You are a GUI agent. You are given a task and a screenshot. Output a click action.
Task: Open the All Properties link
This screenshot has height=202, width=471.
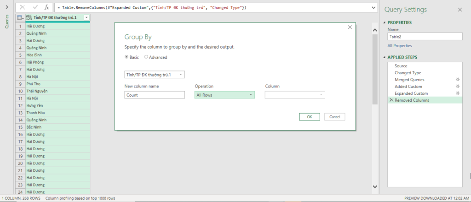pos(400,46)
